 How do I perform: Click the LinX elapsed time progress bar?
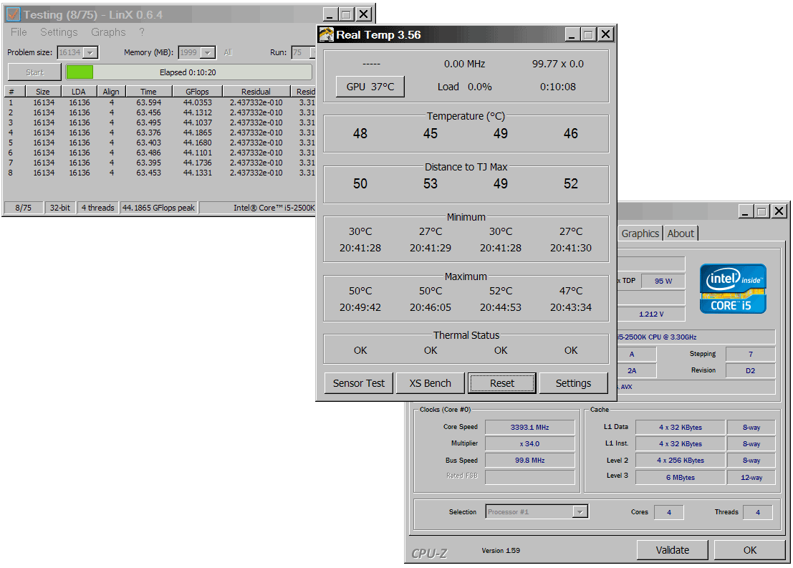[189, 72]
